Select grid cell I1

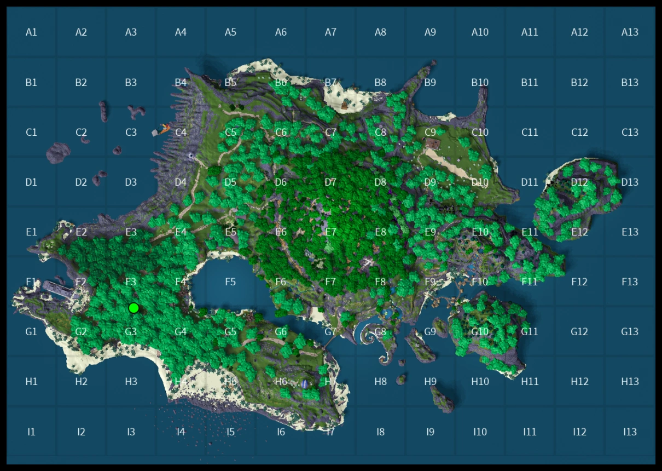pyautogui.click(x=31, y=432)
